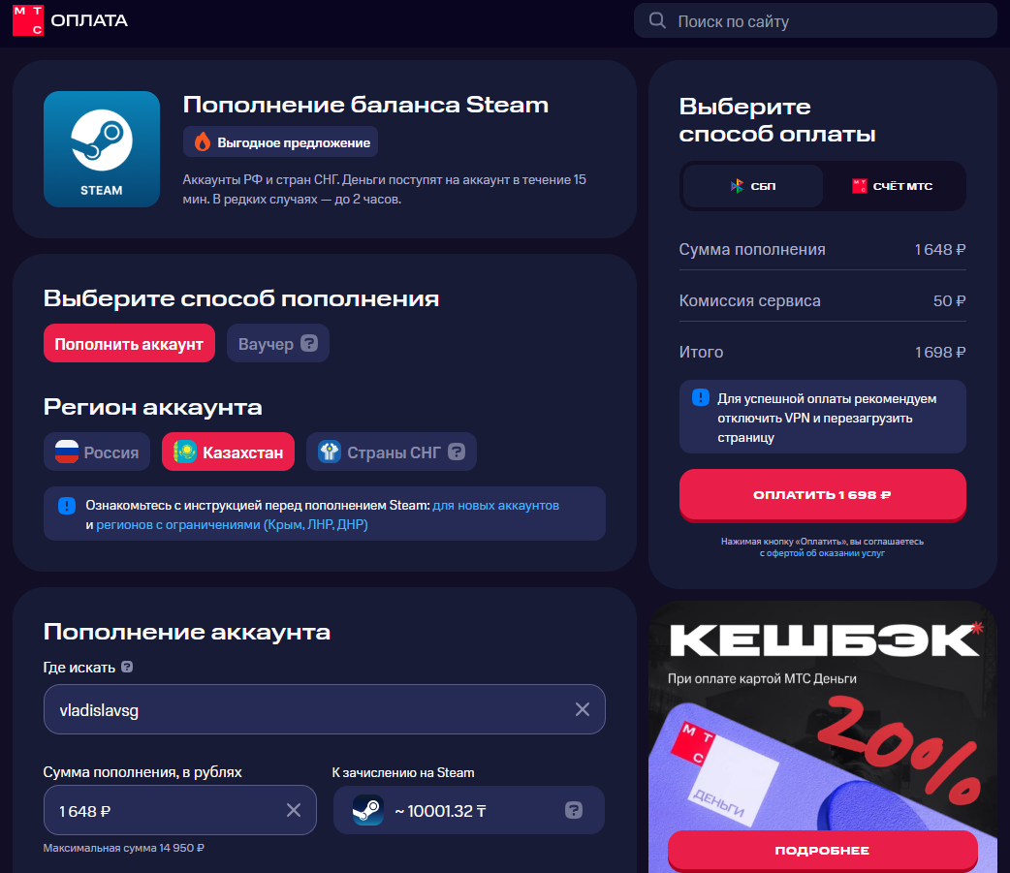This screenshot has width=1010, height=873.
Task: Clear the vladislavsg account field
Action: [x=582, y=709]
